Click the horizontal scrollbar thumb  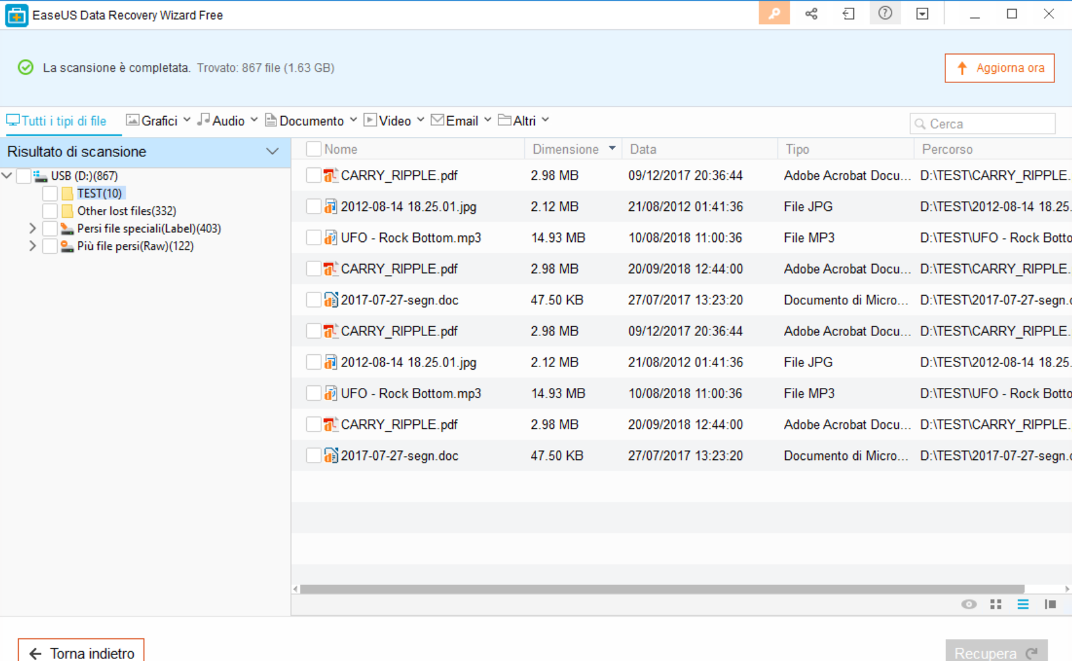coord(662,589)
